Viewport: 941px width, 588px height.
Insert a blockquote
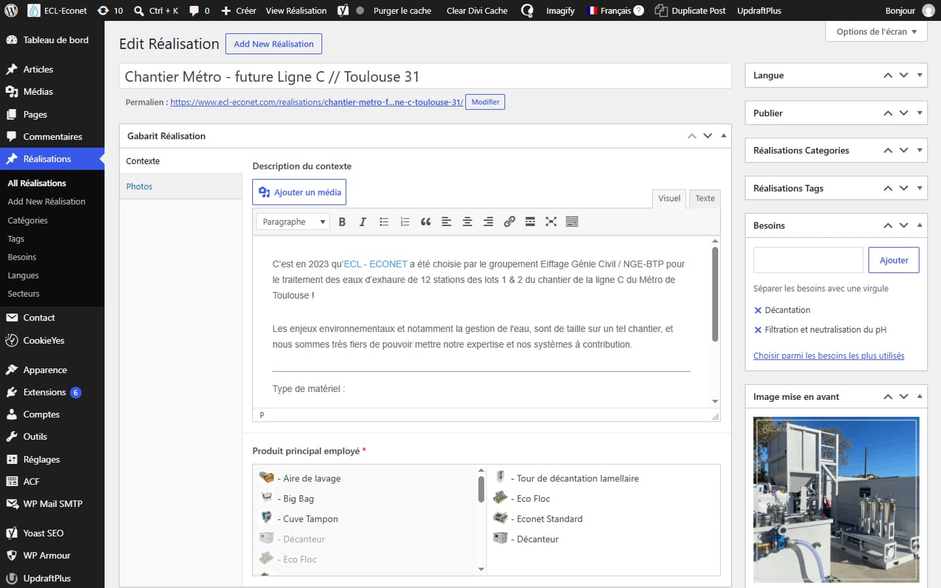[425, 221]
